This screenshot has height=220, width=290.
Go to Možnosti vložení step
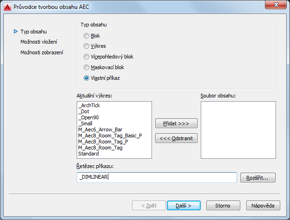click(x=39, y=42)
